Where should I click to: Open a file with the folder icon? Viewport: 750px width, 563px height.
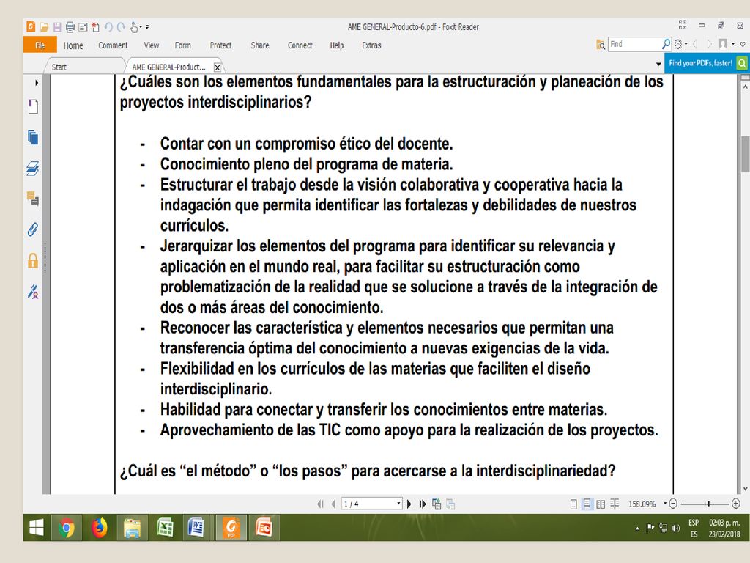click(45, 27)
